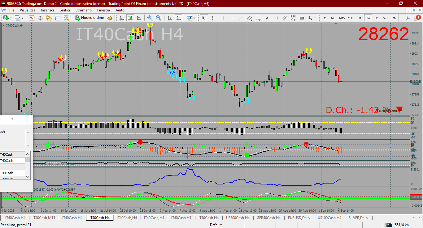Viewport: 423px width, 228px height.
Task: Select the W1 timeframe
Action: 385,18
